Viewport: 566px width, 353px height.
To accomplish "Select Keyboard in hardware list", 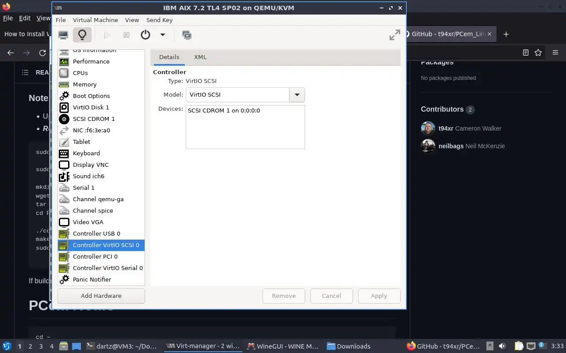I will [x=101, y=153].
